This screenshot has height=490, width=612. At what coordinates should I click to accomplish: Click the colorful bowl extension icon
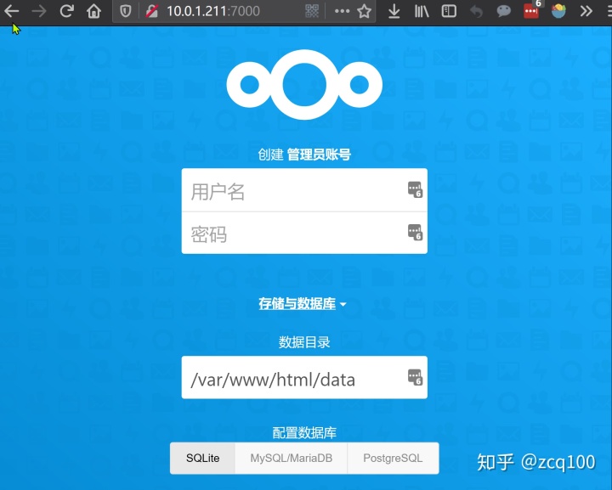click(x=558, y=11)
